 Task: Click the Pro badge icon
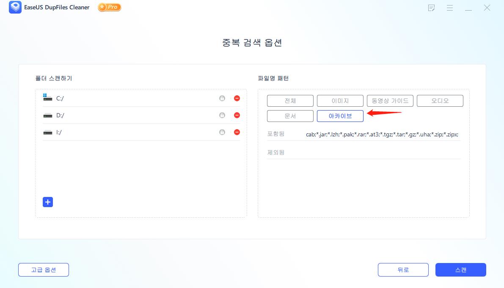coord(109,7)
